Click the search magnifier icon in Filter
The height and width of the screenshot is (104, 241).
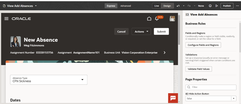pos(189,87)
